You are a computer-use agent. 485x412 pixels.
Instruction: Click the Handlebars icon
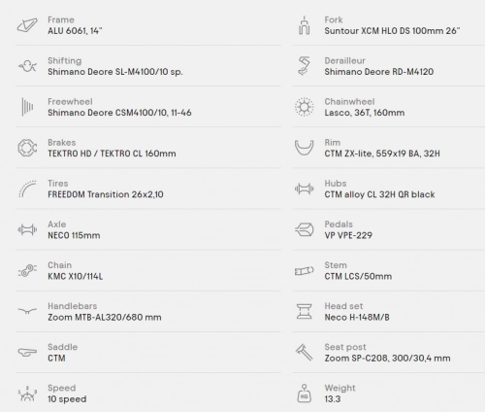[x=27, y=311]
